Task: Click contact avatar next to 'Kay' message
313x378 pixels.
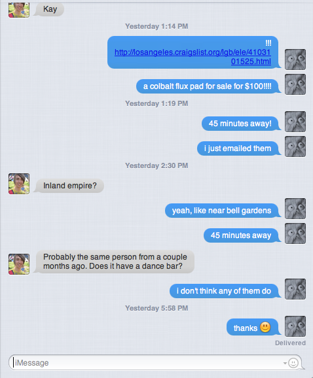Action: click(19, 10)
